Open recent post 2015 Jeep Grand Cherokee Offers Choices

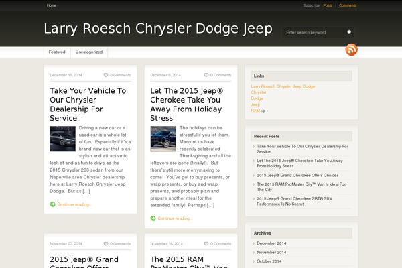[297, 175]
